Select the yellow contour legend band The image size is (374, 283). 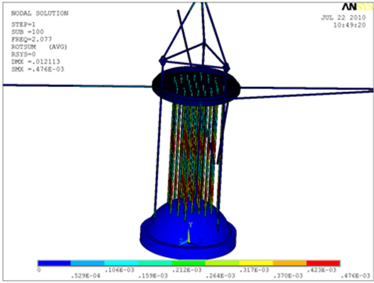(x=256, y=263)
